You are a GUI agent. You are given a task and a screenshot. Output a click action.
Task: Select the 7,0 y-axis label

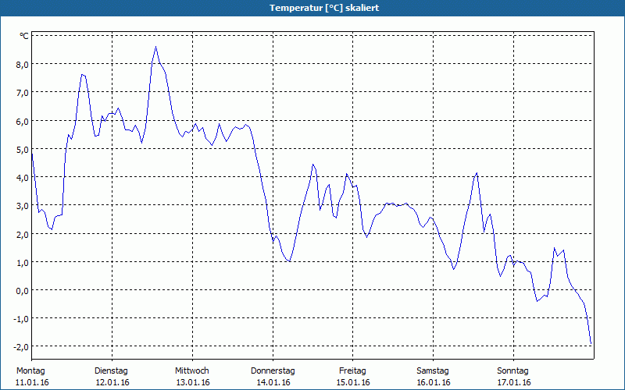(x=21, y=92)
